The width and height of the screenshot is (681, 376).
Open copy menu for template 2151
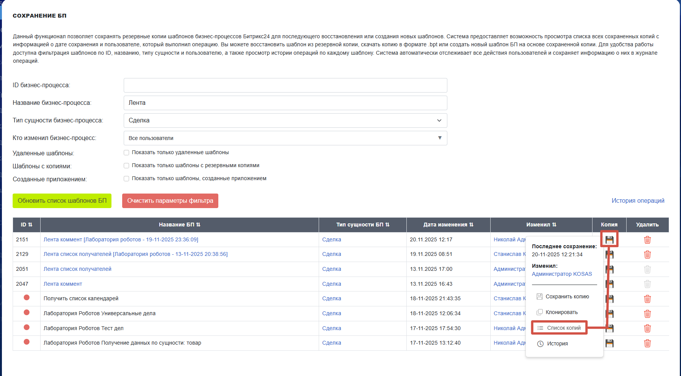coord(609,240)
